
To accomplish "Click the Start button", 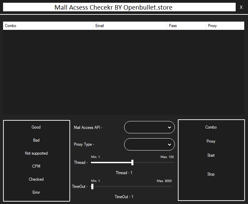I will [211, 155].
